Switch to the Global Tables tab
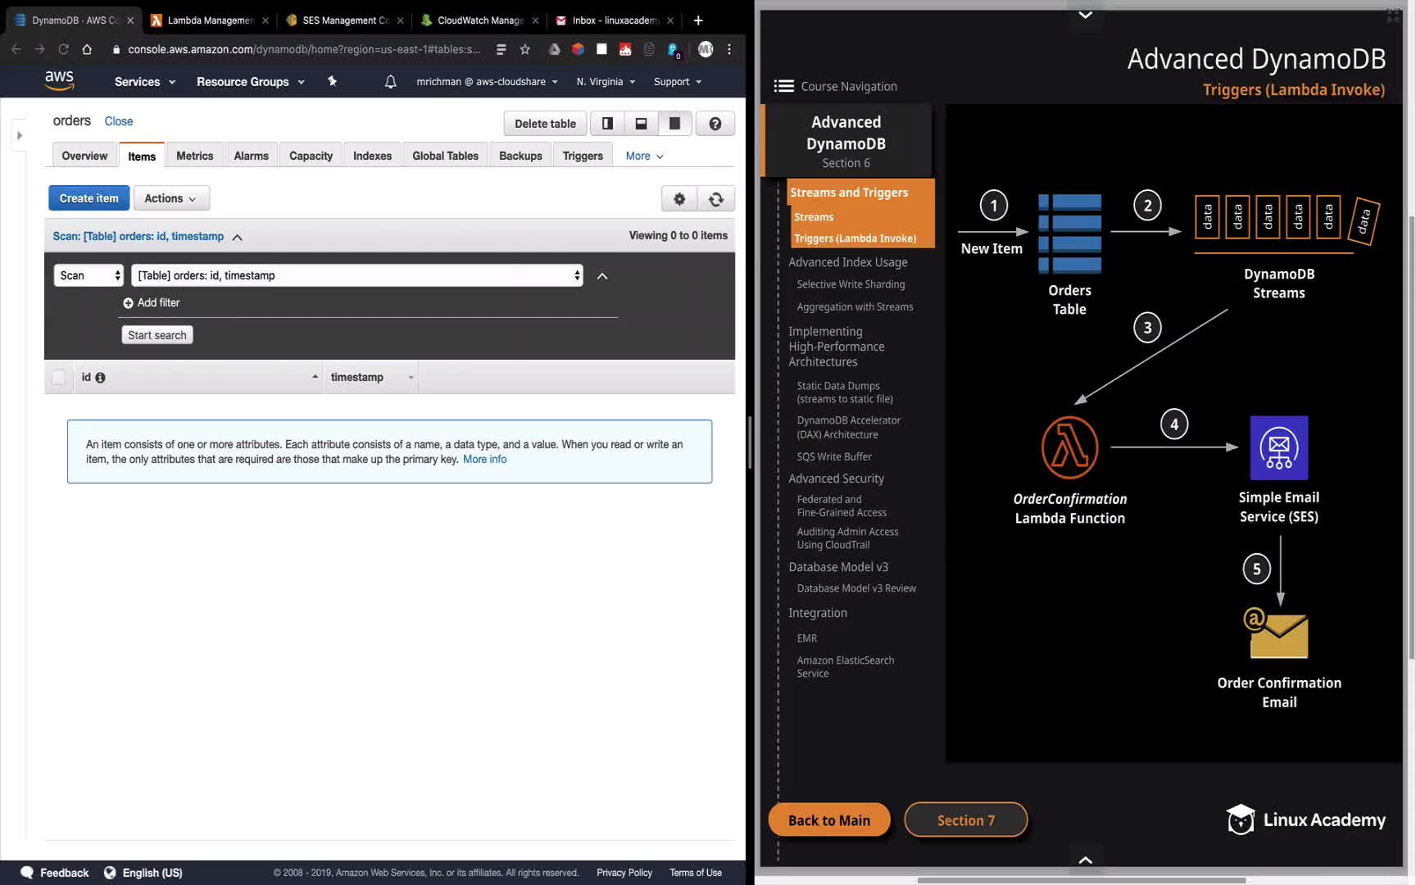The height and width of the screenshot is (885, 1416). pos(445,156)
